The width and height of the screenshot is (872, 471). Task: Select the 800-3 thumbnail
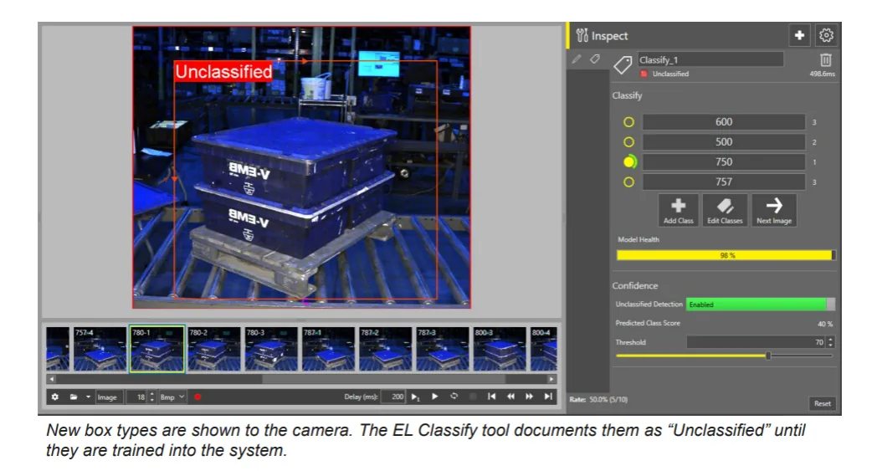(500, 349)
